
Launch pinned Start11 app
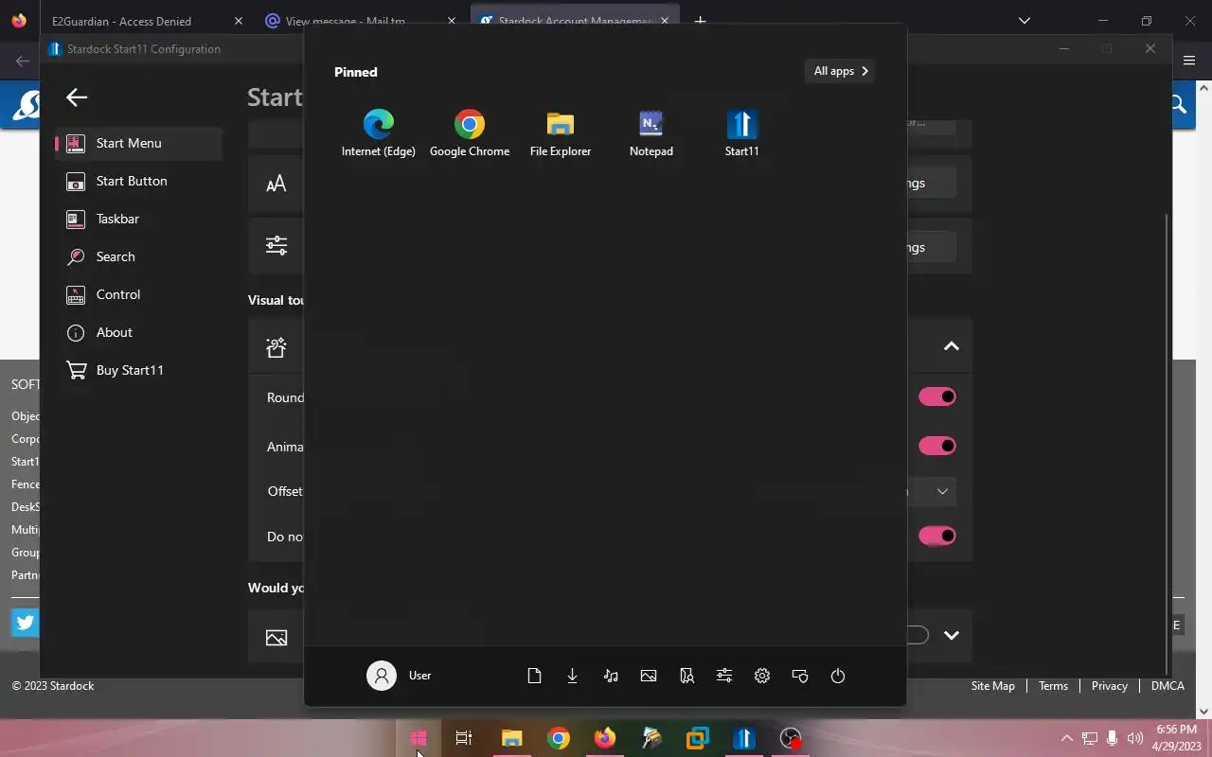742,133
